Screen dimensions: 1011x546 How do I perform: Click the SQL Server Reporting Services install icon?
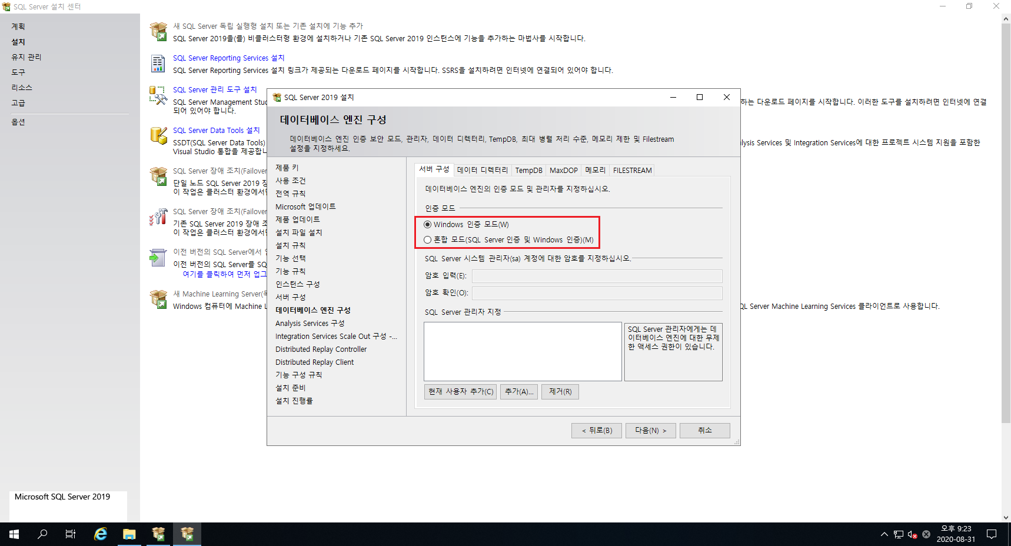(158, 63)
